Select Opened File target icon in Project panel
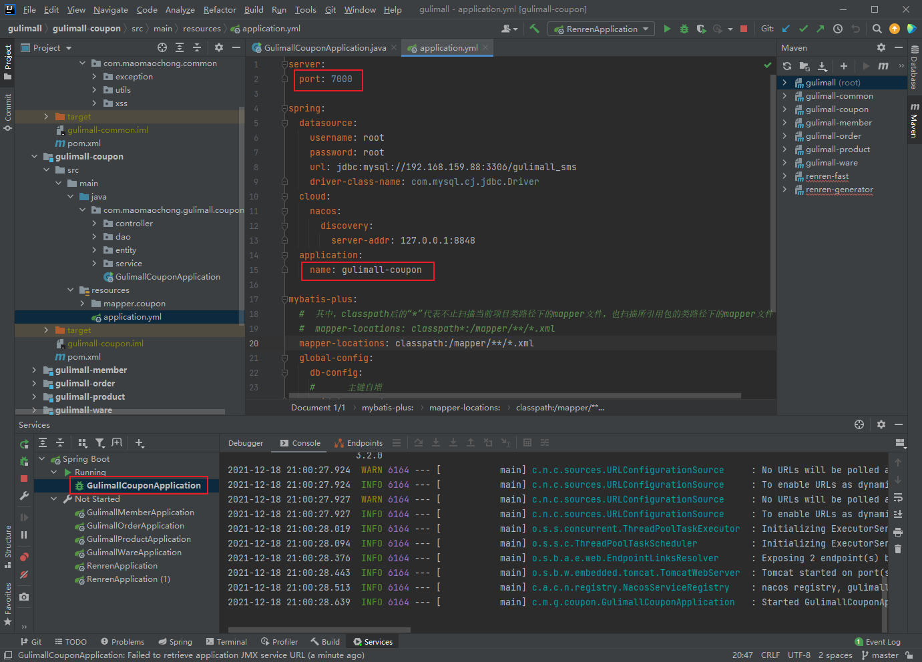Image resolution: width=922 pixels, height=662 pixels. coord(162,47)
